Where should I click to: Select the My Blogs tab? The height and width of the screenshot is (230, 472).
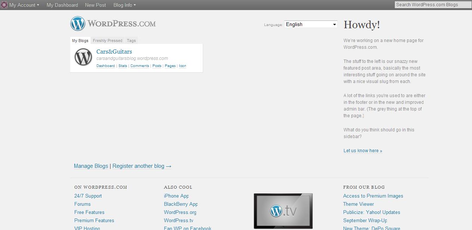(x=80, y=41)
